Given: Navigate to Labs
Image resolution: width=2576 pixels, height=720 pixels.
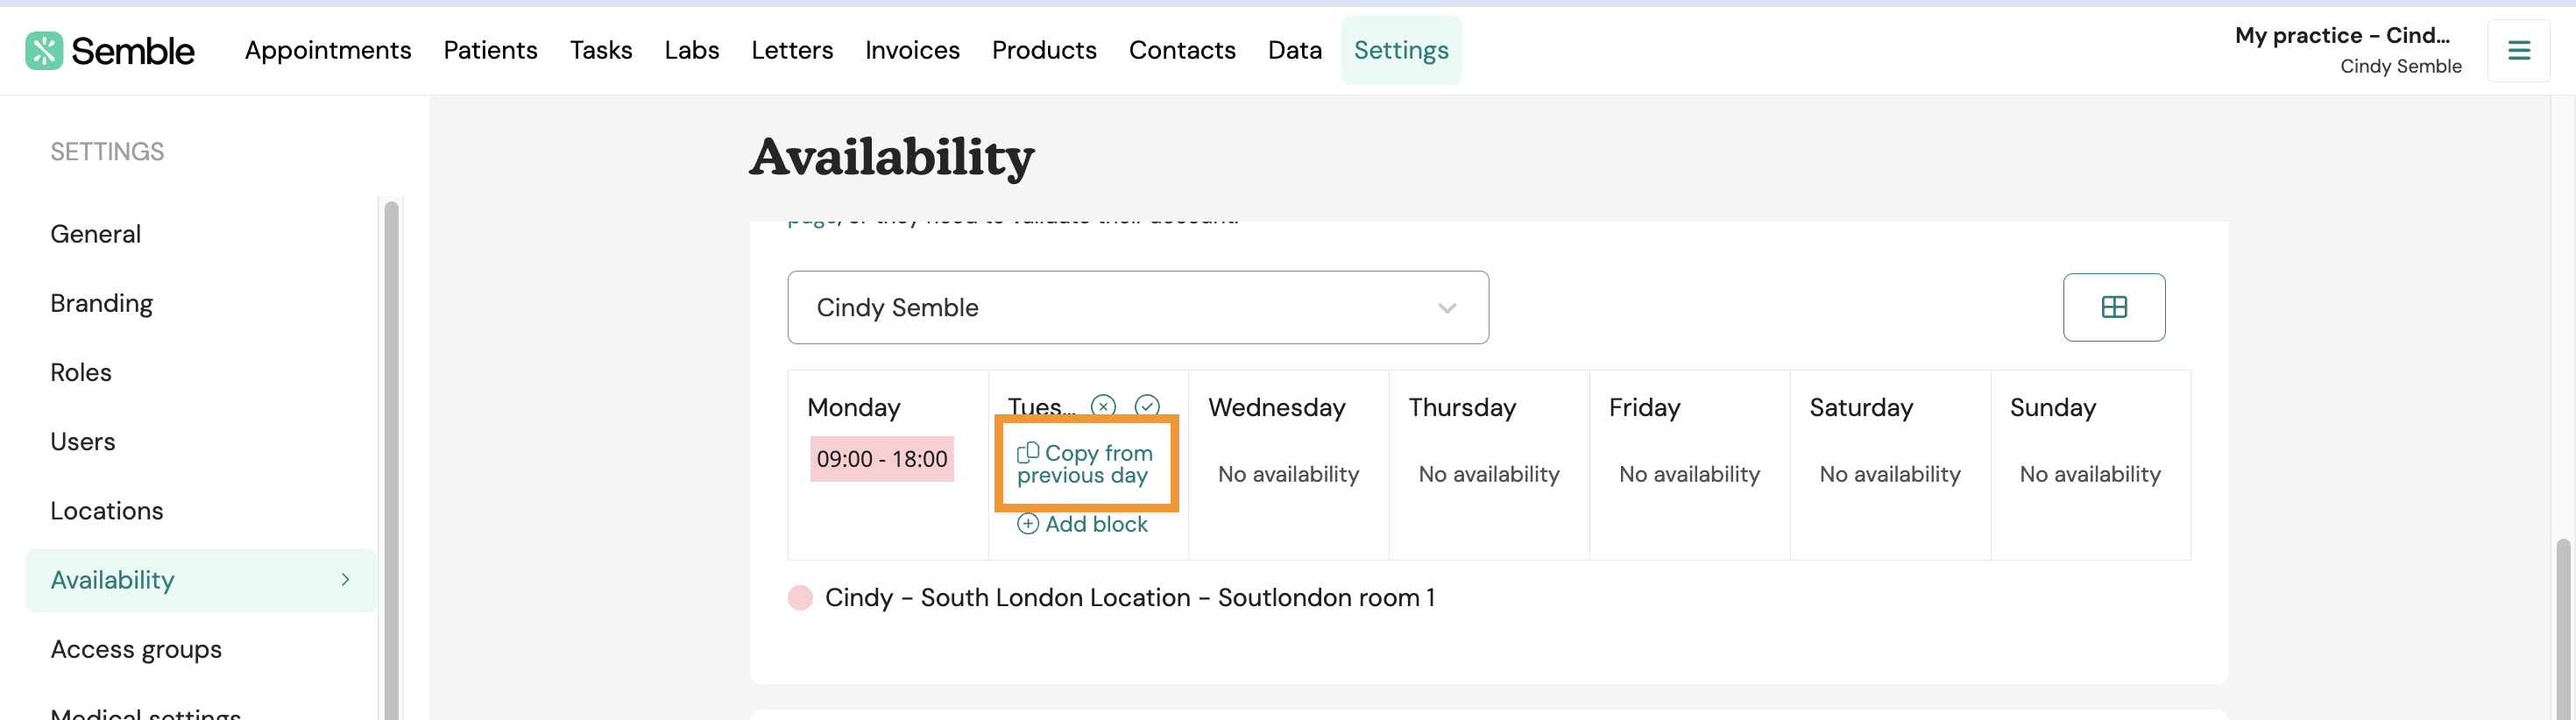Looking at the screenshot, I should 692,50.
